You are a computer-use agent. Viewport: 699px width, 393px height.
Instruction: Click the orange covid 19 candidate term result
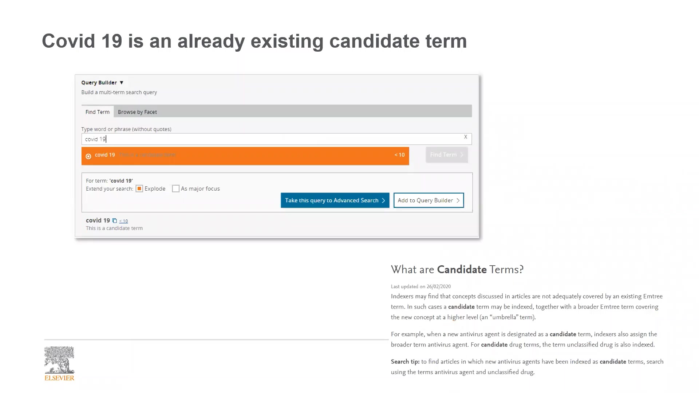click(x=245, y=155)
